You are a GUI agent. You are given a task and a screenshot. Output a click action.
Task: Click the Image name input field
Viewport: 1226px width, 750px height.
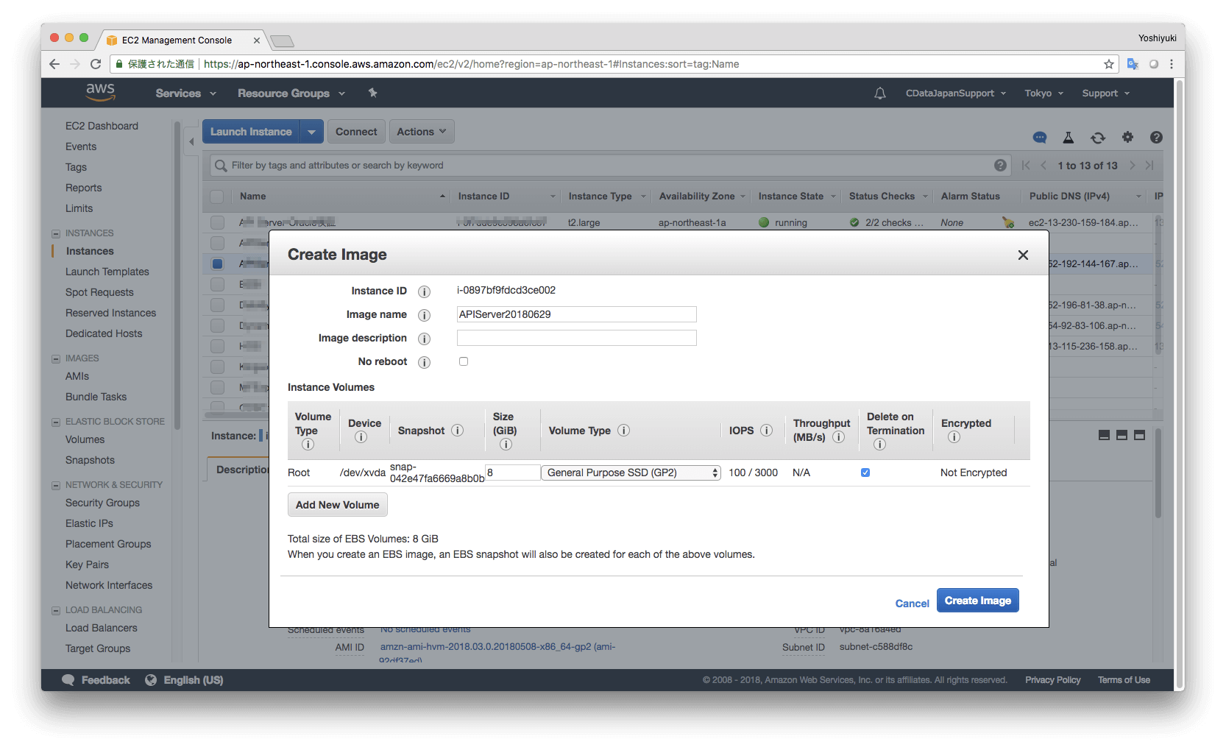[x=577, y=314]
